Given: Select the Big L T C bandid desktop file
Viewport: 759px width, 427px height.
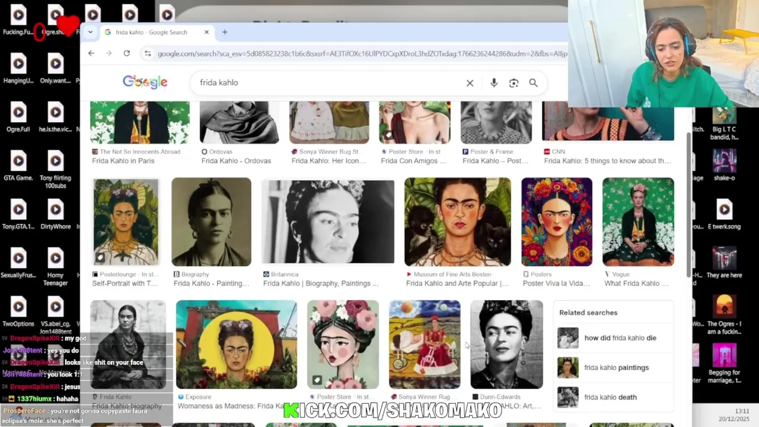Looking at the screenshot, I should (724, 124).
